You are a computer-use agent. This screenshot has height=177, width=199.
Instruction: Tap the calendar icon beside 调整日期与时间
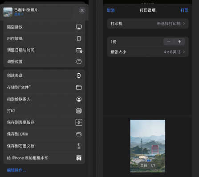point(79,50)
